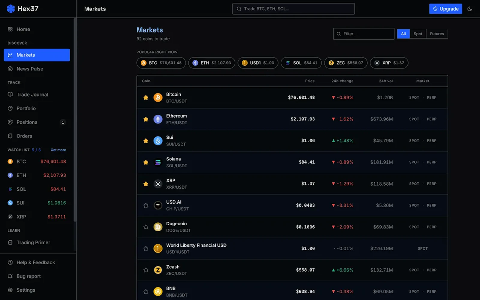The image size is (480, 300).
Task: Click the ETH $2,107.93 popular chip
Action: click(212, 63)
